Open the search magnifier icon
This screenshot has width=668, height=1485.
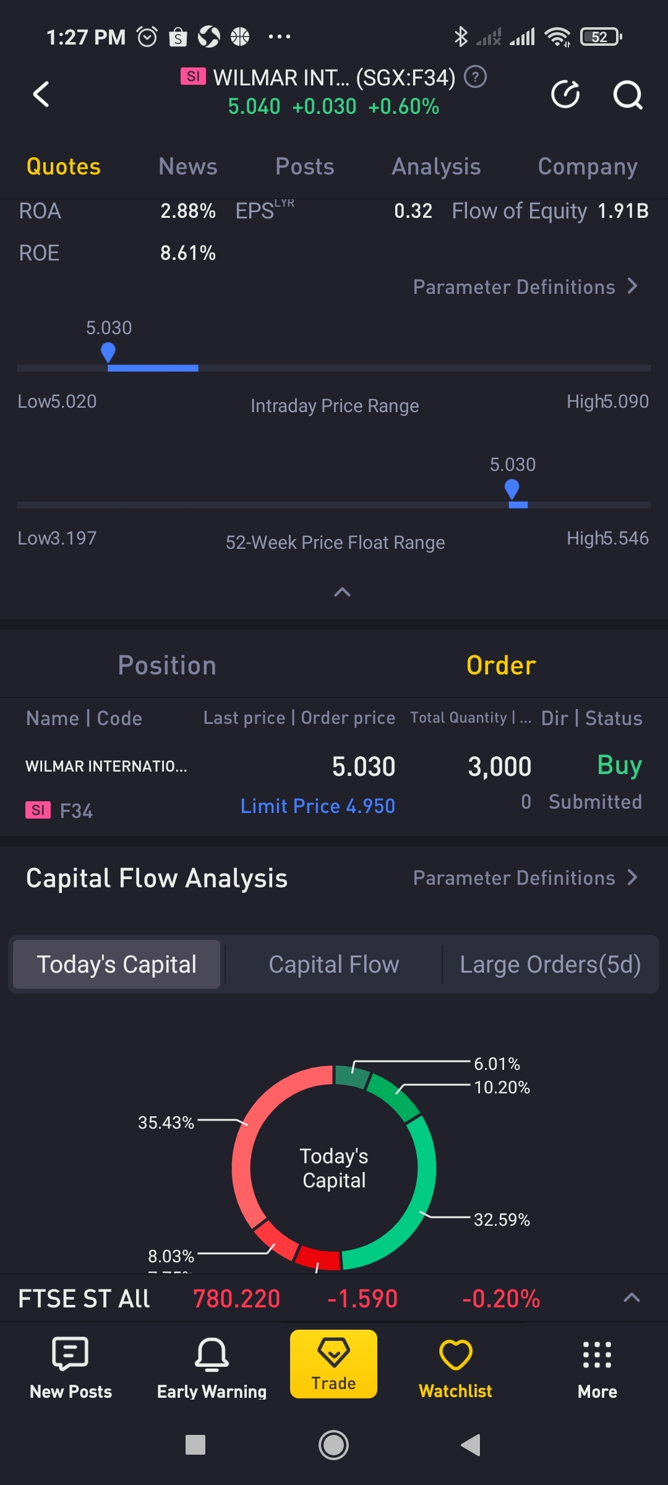(627, 95)
